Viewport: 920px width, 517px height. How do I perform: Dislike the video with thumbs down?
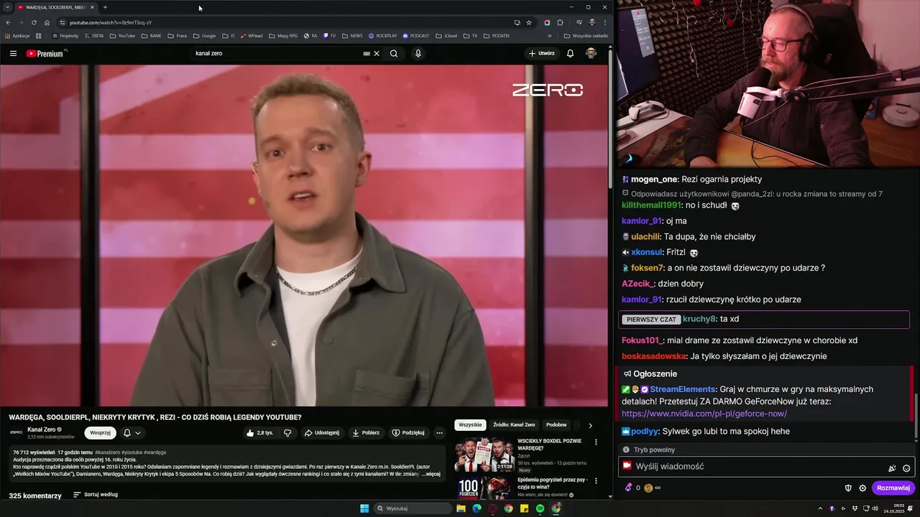[287, 433]
